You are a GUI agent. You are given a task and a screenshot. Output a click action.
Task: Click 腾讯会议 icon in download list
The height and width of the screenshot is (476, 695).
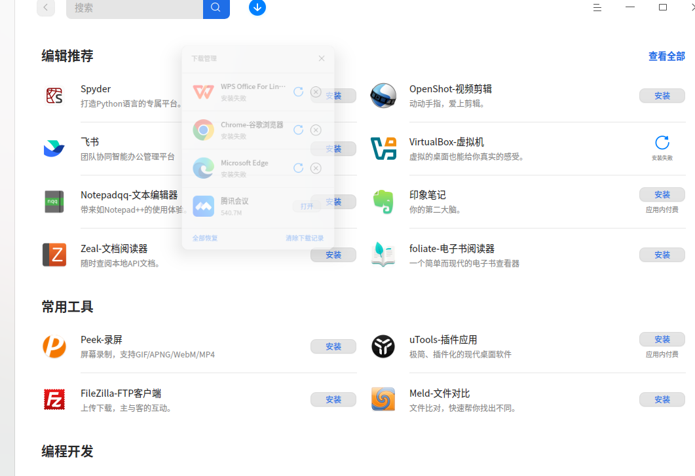(204, 206)
